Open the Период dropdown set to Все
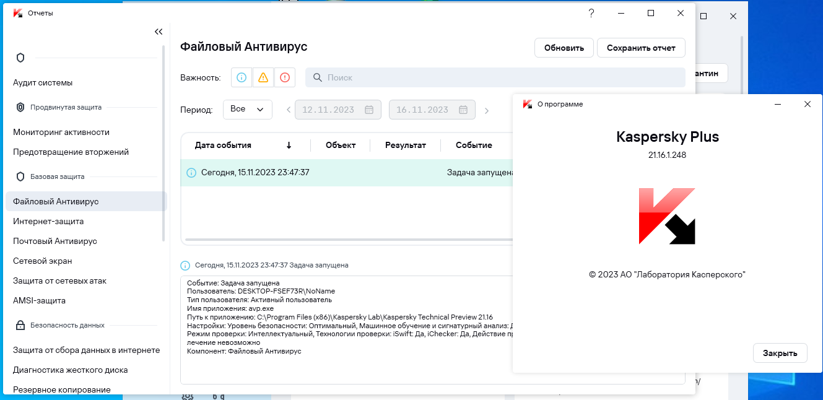The width and height of the screenshot is (823, 400). point(248,109)
